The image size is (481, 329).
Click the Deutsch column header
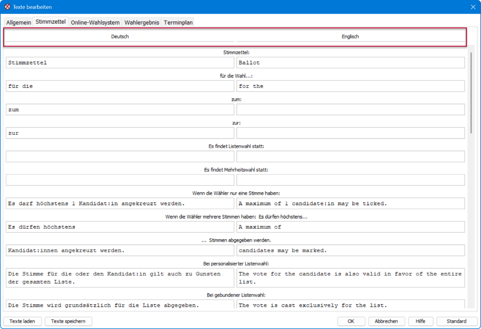click(120, 36)
